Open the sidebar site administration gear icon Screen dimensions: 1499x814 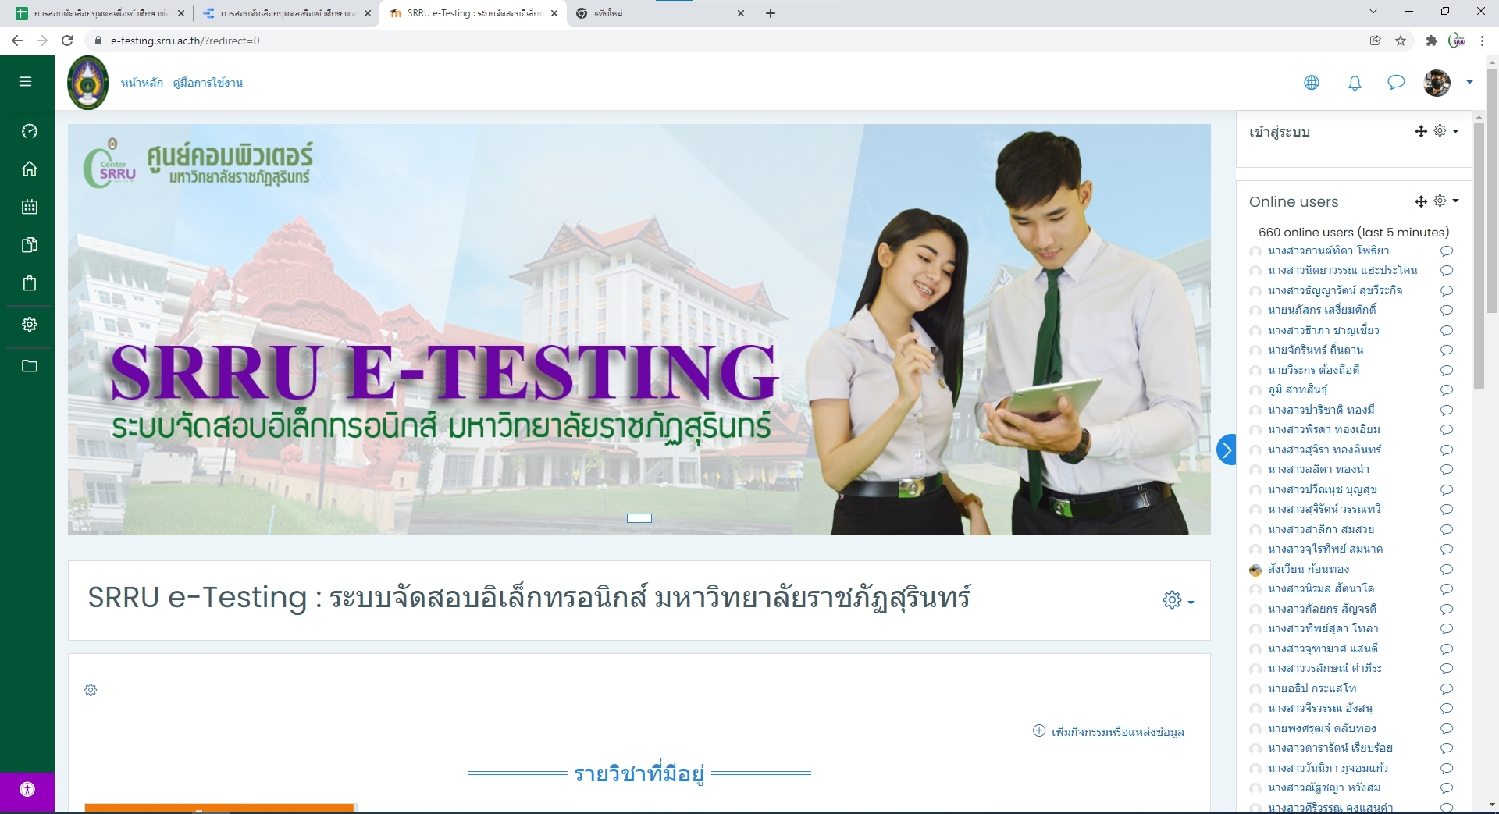30,324
